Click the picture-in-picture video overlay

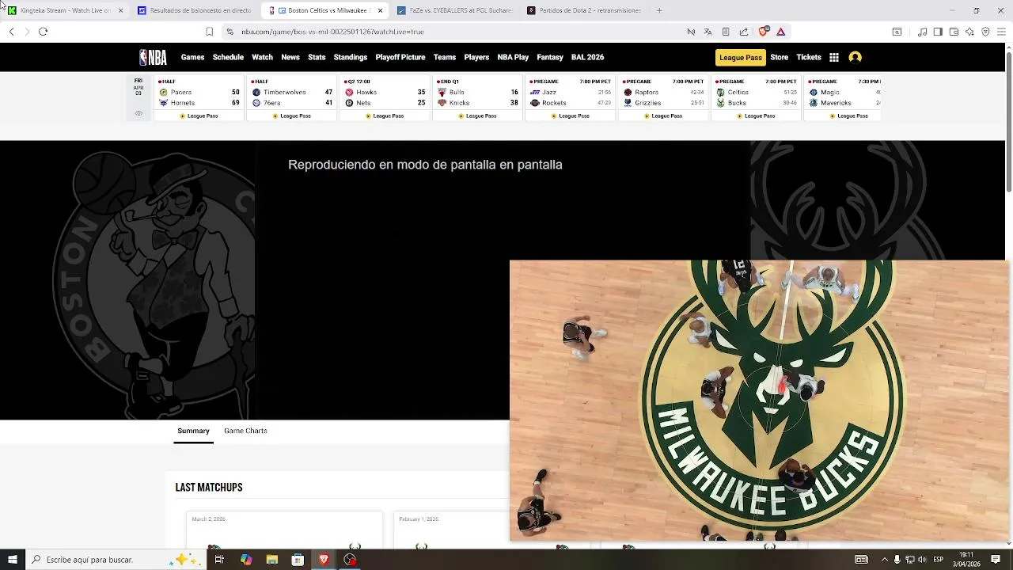coord(760,401)
